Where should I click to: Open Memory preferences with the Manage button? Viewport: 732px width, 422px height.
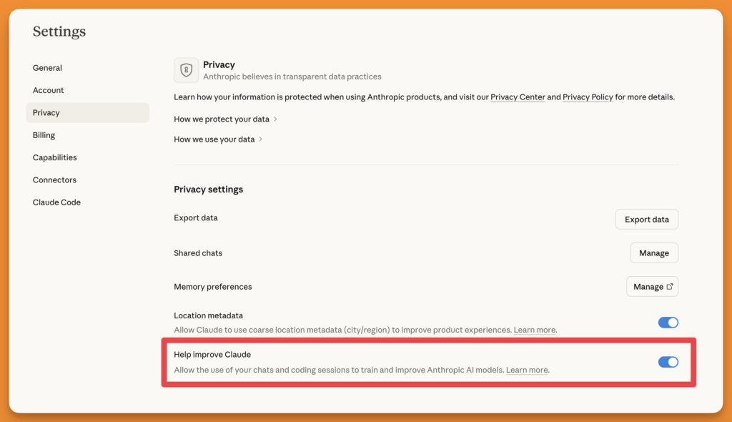click(x=652, y=286)
